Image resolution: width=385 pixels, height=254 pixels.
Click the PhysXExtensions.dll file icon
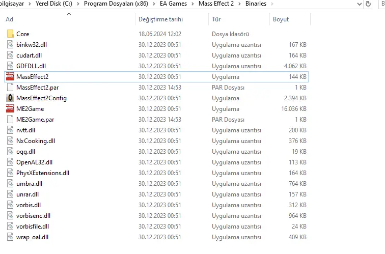(10, 173)
